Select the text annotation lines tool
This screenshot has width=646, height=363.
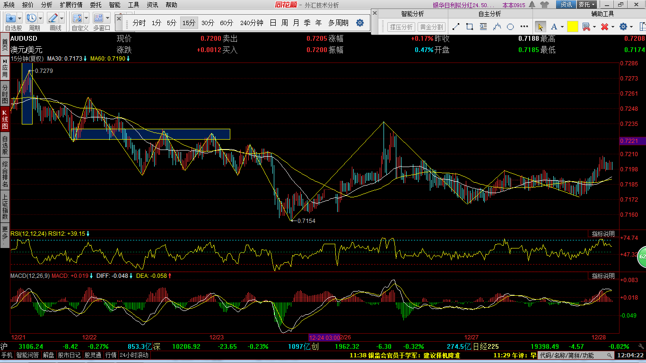point(483,27)
